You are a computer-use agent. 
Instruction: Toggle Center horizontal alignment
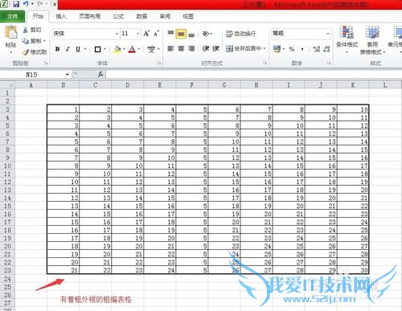181,48
